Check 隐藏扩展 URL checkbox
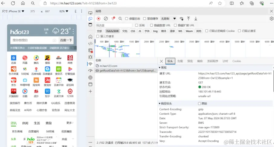 (175, 25)
